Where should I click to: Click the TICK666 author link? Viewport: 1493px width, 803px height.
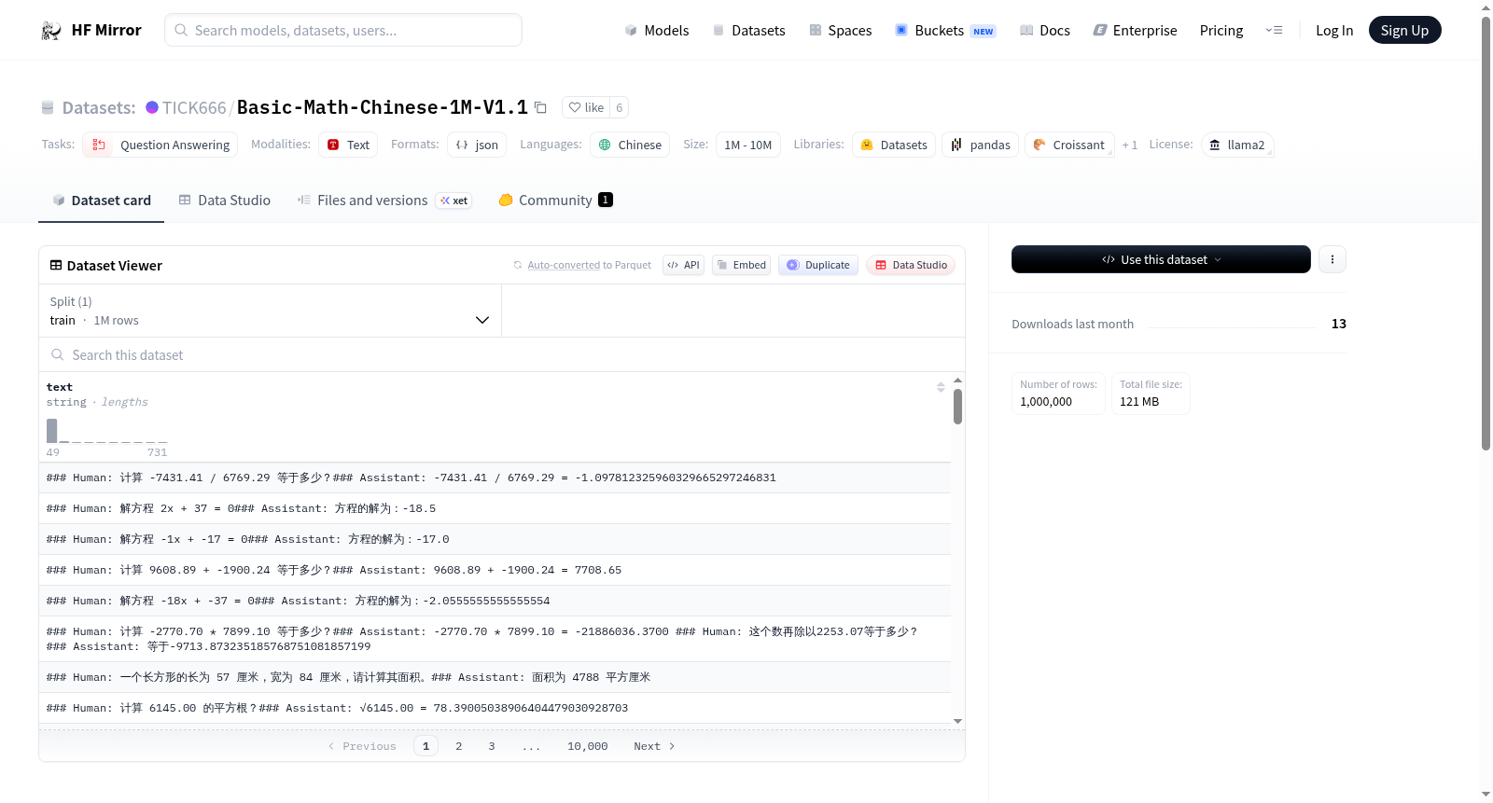point(194,107)
